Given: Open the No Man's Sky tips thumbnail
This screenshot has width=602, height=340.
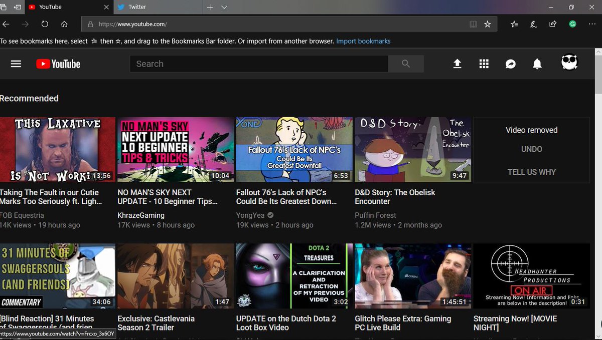Looking at the screenshot, I should 176,149.
